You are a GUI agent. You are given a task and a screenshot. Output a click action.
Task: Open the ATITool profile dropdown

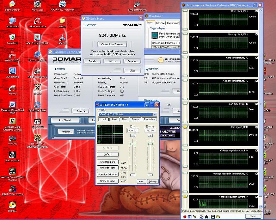pos(155,114)
